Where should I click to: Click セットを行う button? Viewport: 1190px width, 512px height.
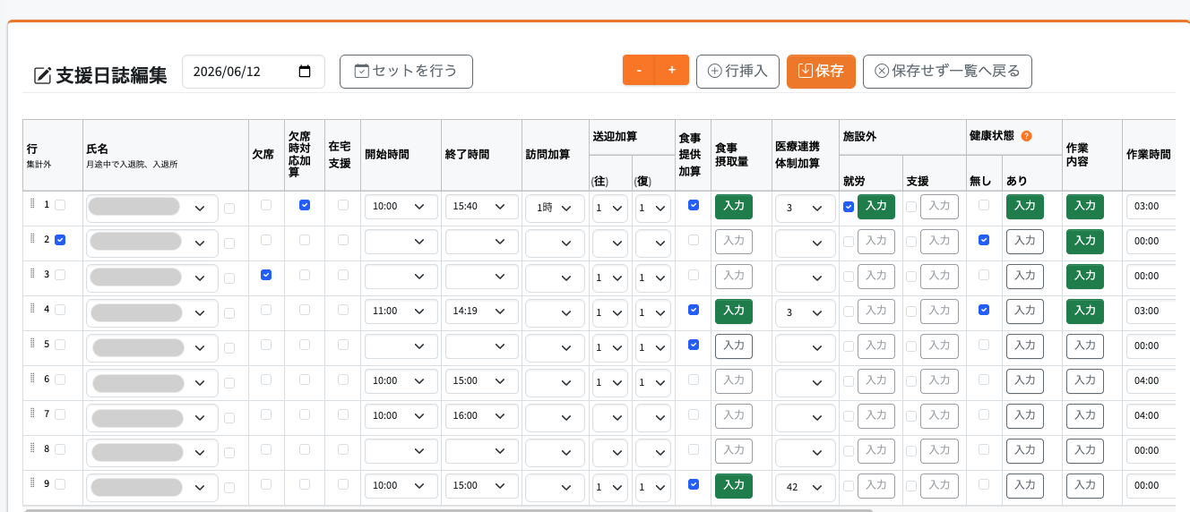pos(406,72)
